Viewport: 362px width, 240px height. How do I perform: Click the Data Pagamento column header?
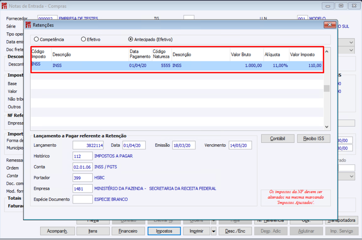point(140,54)
